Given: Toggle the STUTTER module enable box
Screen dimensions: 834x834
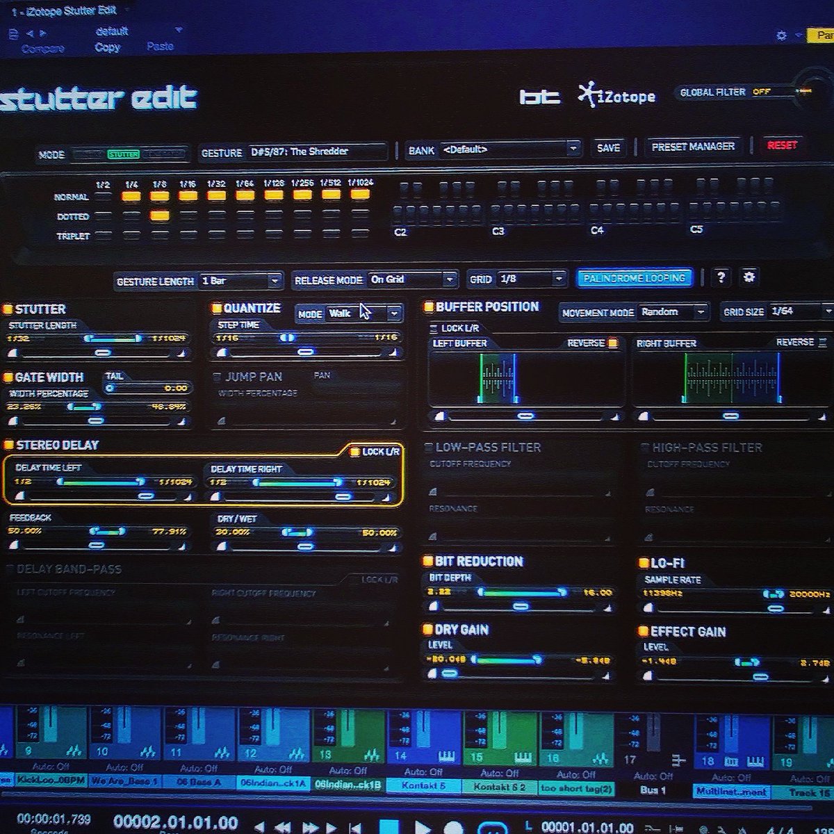Looking at the screenshot, I should click(x=8, y=309).
